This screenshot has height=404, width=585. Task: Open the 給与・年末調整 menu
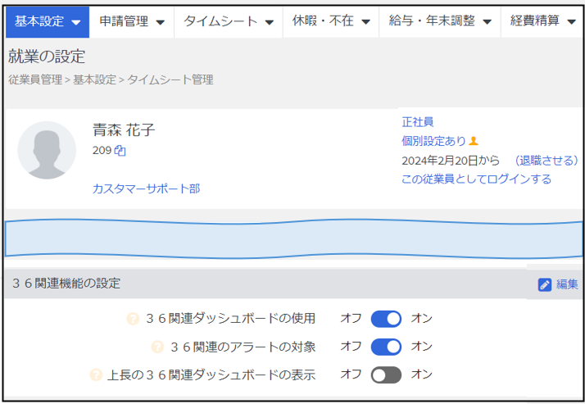440,21
